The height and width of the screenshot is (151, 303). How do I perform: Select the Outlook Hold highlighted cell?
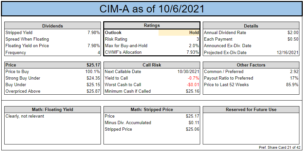179,33
